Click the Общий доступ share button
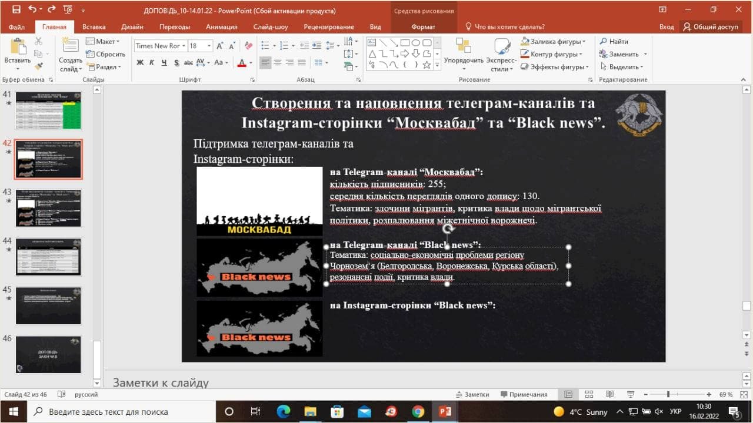The image size is (753, 423). (711, 27)
